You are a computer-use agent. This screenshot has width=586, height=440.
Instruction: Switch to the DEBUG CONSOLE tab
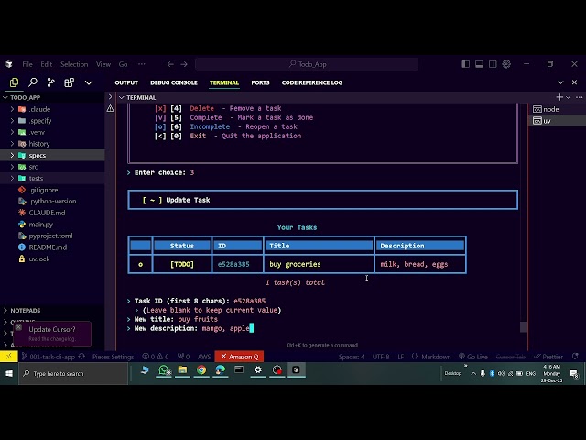click(x=174, y=82)
